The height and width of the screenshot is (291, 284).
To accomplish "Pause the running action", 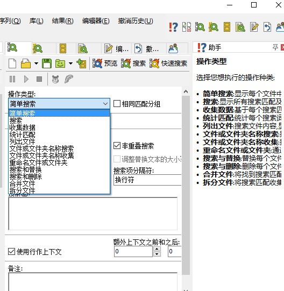I will pos(12,79).
